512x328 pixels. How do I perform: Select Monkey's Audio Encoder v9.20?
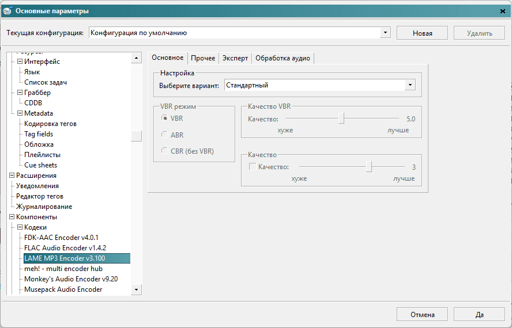(x=71, y=279)
